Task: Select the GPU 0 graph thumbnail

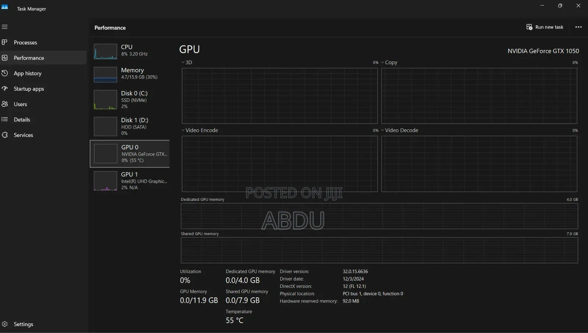Action: [105, 153]
